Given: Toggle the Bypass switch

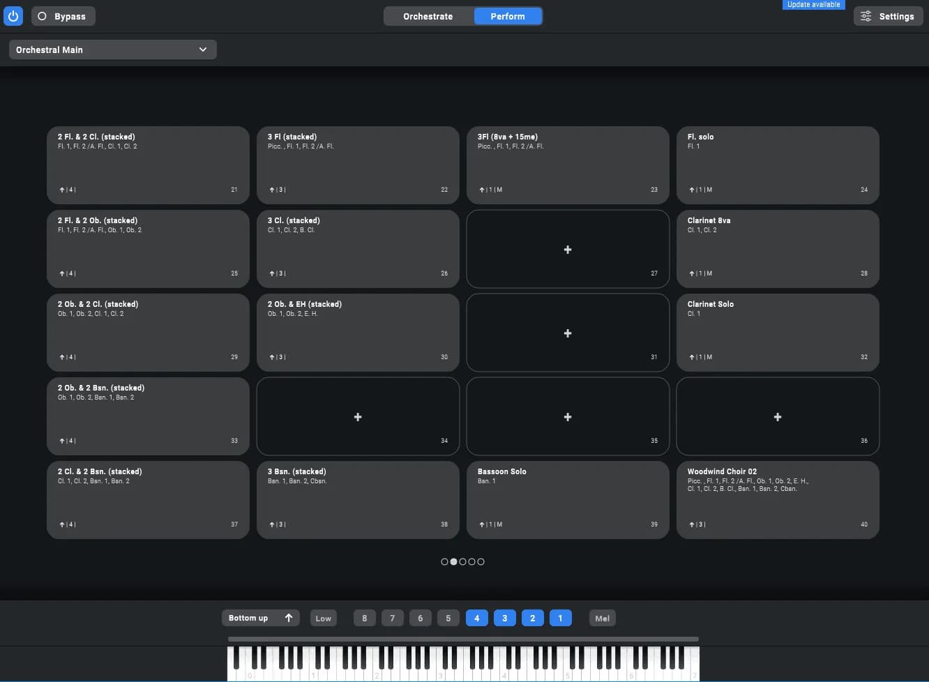Looking at the screenshot, I should point(63,16).
